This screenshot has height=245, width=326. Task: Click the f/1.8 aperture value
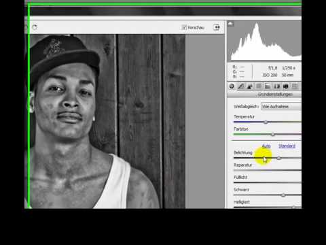tap(272, 68)
